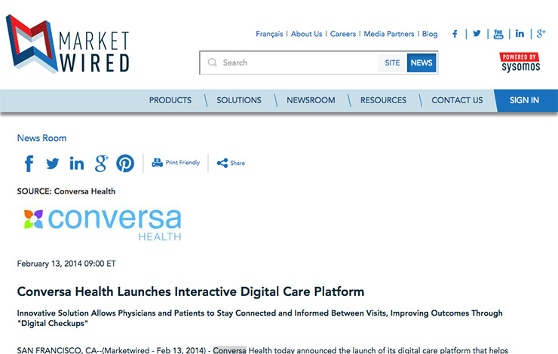Open the Blog link
Viewport: 558px width, 354px height.
coord(430,34)
